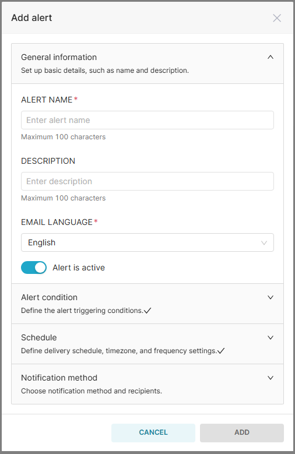Click the Alert condition heading
295x454 pixels.
49,297
